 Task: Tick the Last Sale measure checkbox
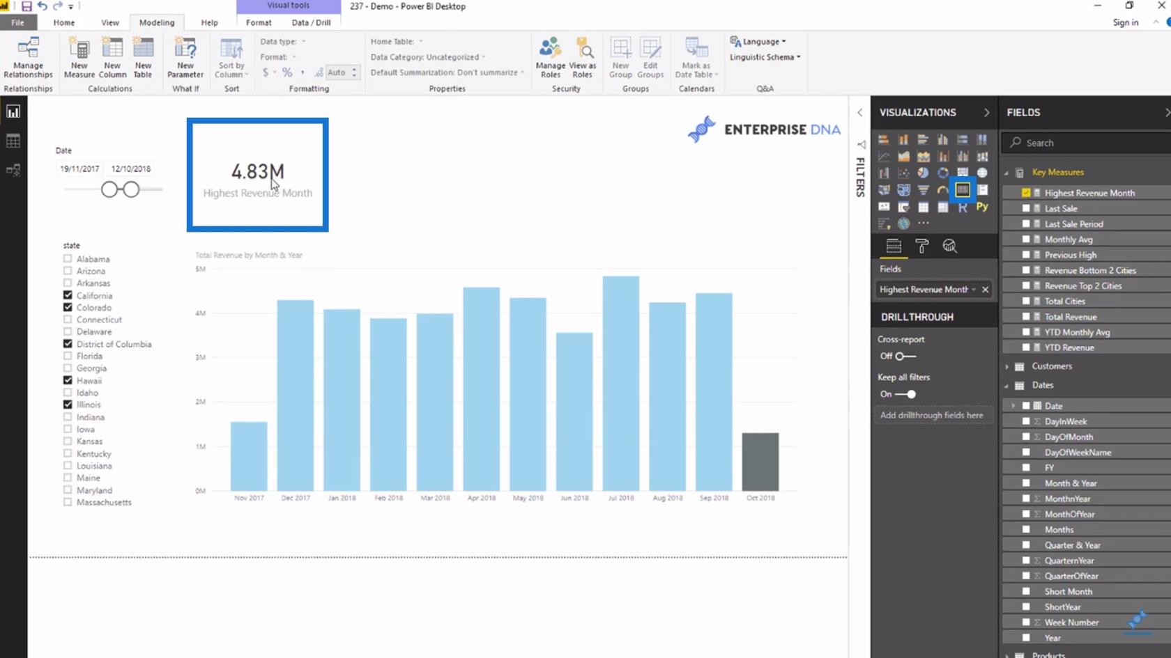tap(1026, 208)
